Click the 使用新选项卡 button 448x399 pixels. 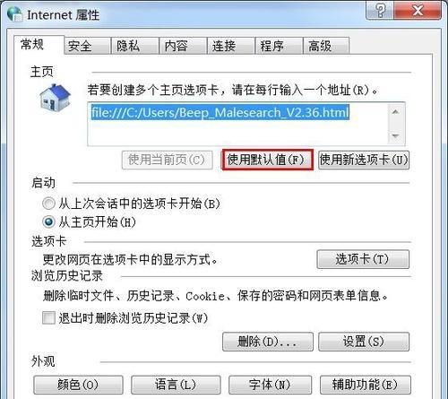click(x=364, y=160)
